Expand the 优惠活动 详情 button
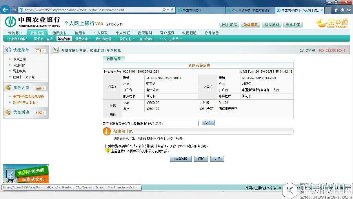The height and width of the screenshot is (199, 353). [x=40, y=113]
